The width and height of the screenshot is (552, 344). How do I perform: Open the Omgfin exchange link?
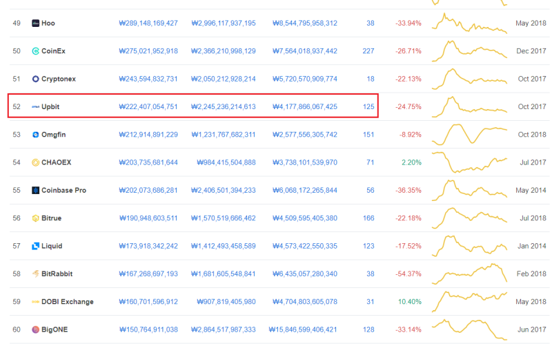54,135
